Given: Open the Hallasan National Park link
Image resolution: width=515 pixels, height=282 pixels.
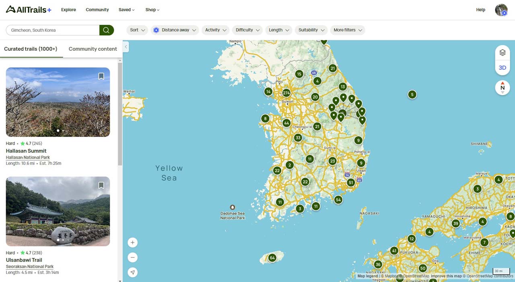Looking at the screenshot, I should click(x=28, y=158).
